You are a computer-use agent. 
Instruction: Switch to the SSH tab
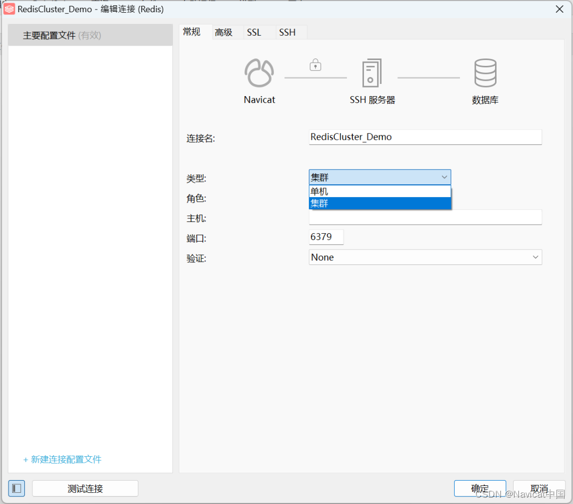click(287, 32)
